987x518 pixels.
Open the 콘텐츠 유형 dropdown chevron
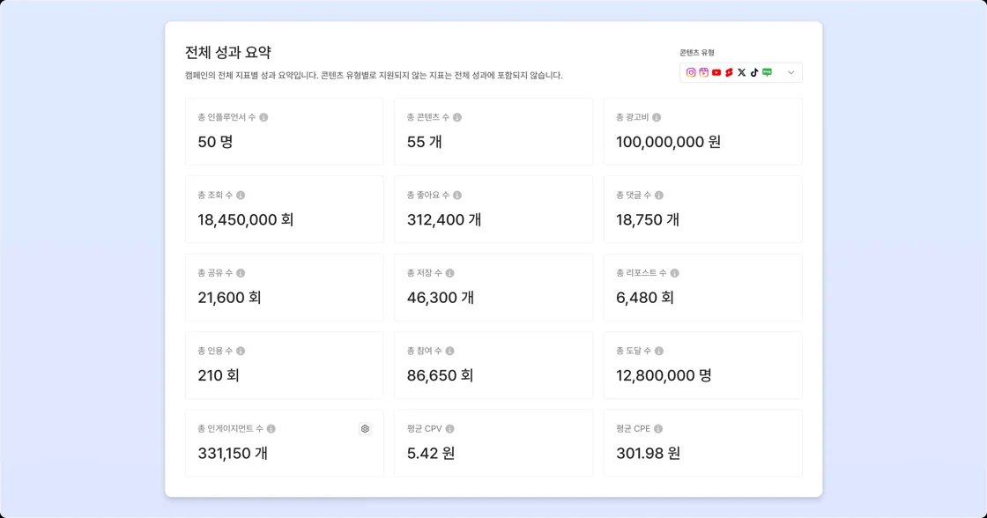click(x=790, y=72)
